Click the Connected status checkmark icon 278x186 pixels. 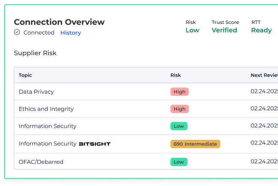point(17,32)
